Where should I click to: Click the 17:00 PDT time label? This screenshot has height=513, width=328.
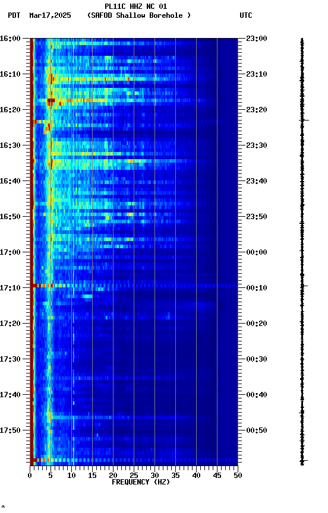pos(10,252)
